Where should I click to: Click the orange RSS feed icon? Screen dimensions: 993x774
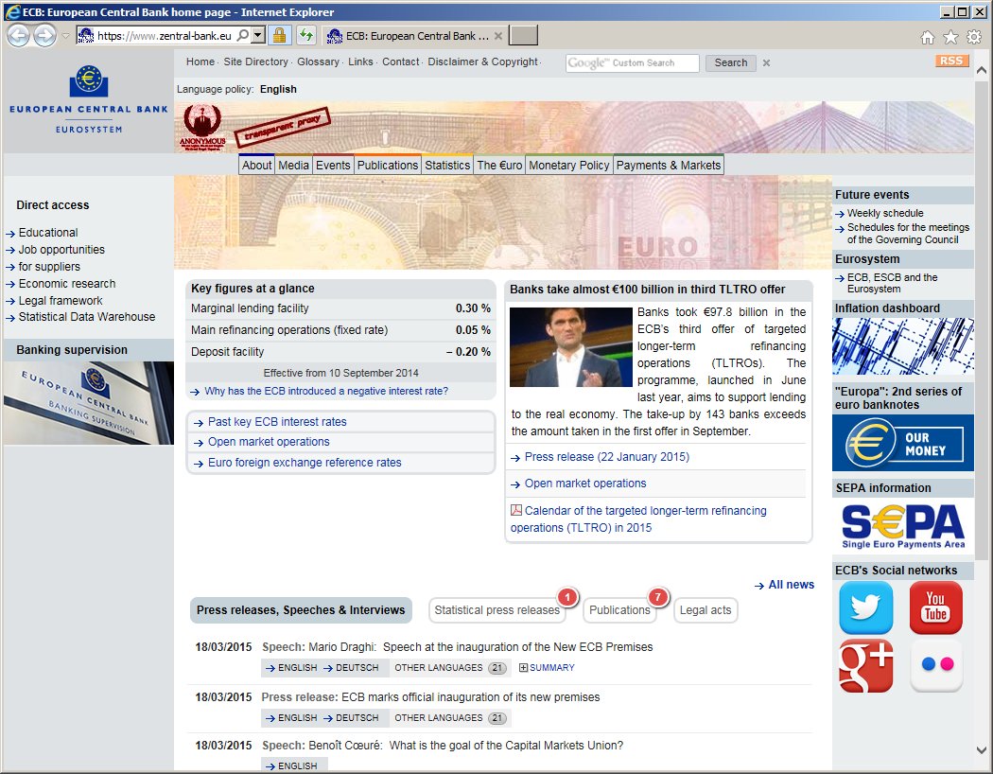tap(951, 61)
